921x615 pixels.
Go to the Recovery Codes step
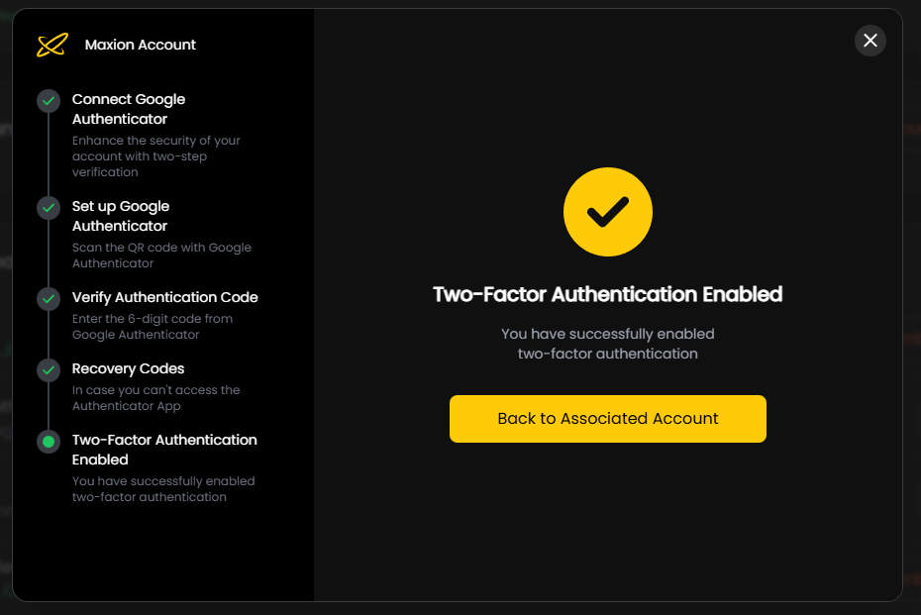click(129, 368)
